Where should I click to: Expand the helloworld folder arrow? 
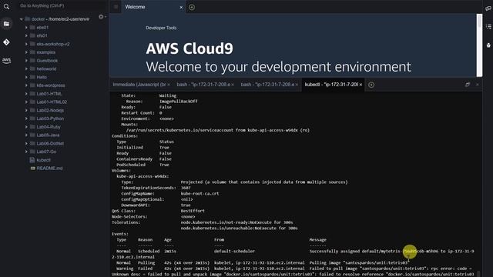[x=26, y=68]
